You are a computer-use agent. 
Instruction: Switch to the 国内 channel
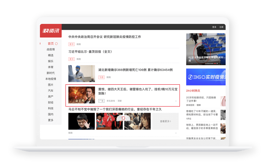pos(51,114)
